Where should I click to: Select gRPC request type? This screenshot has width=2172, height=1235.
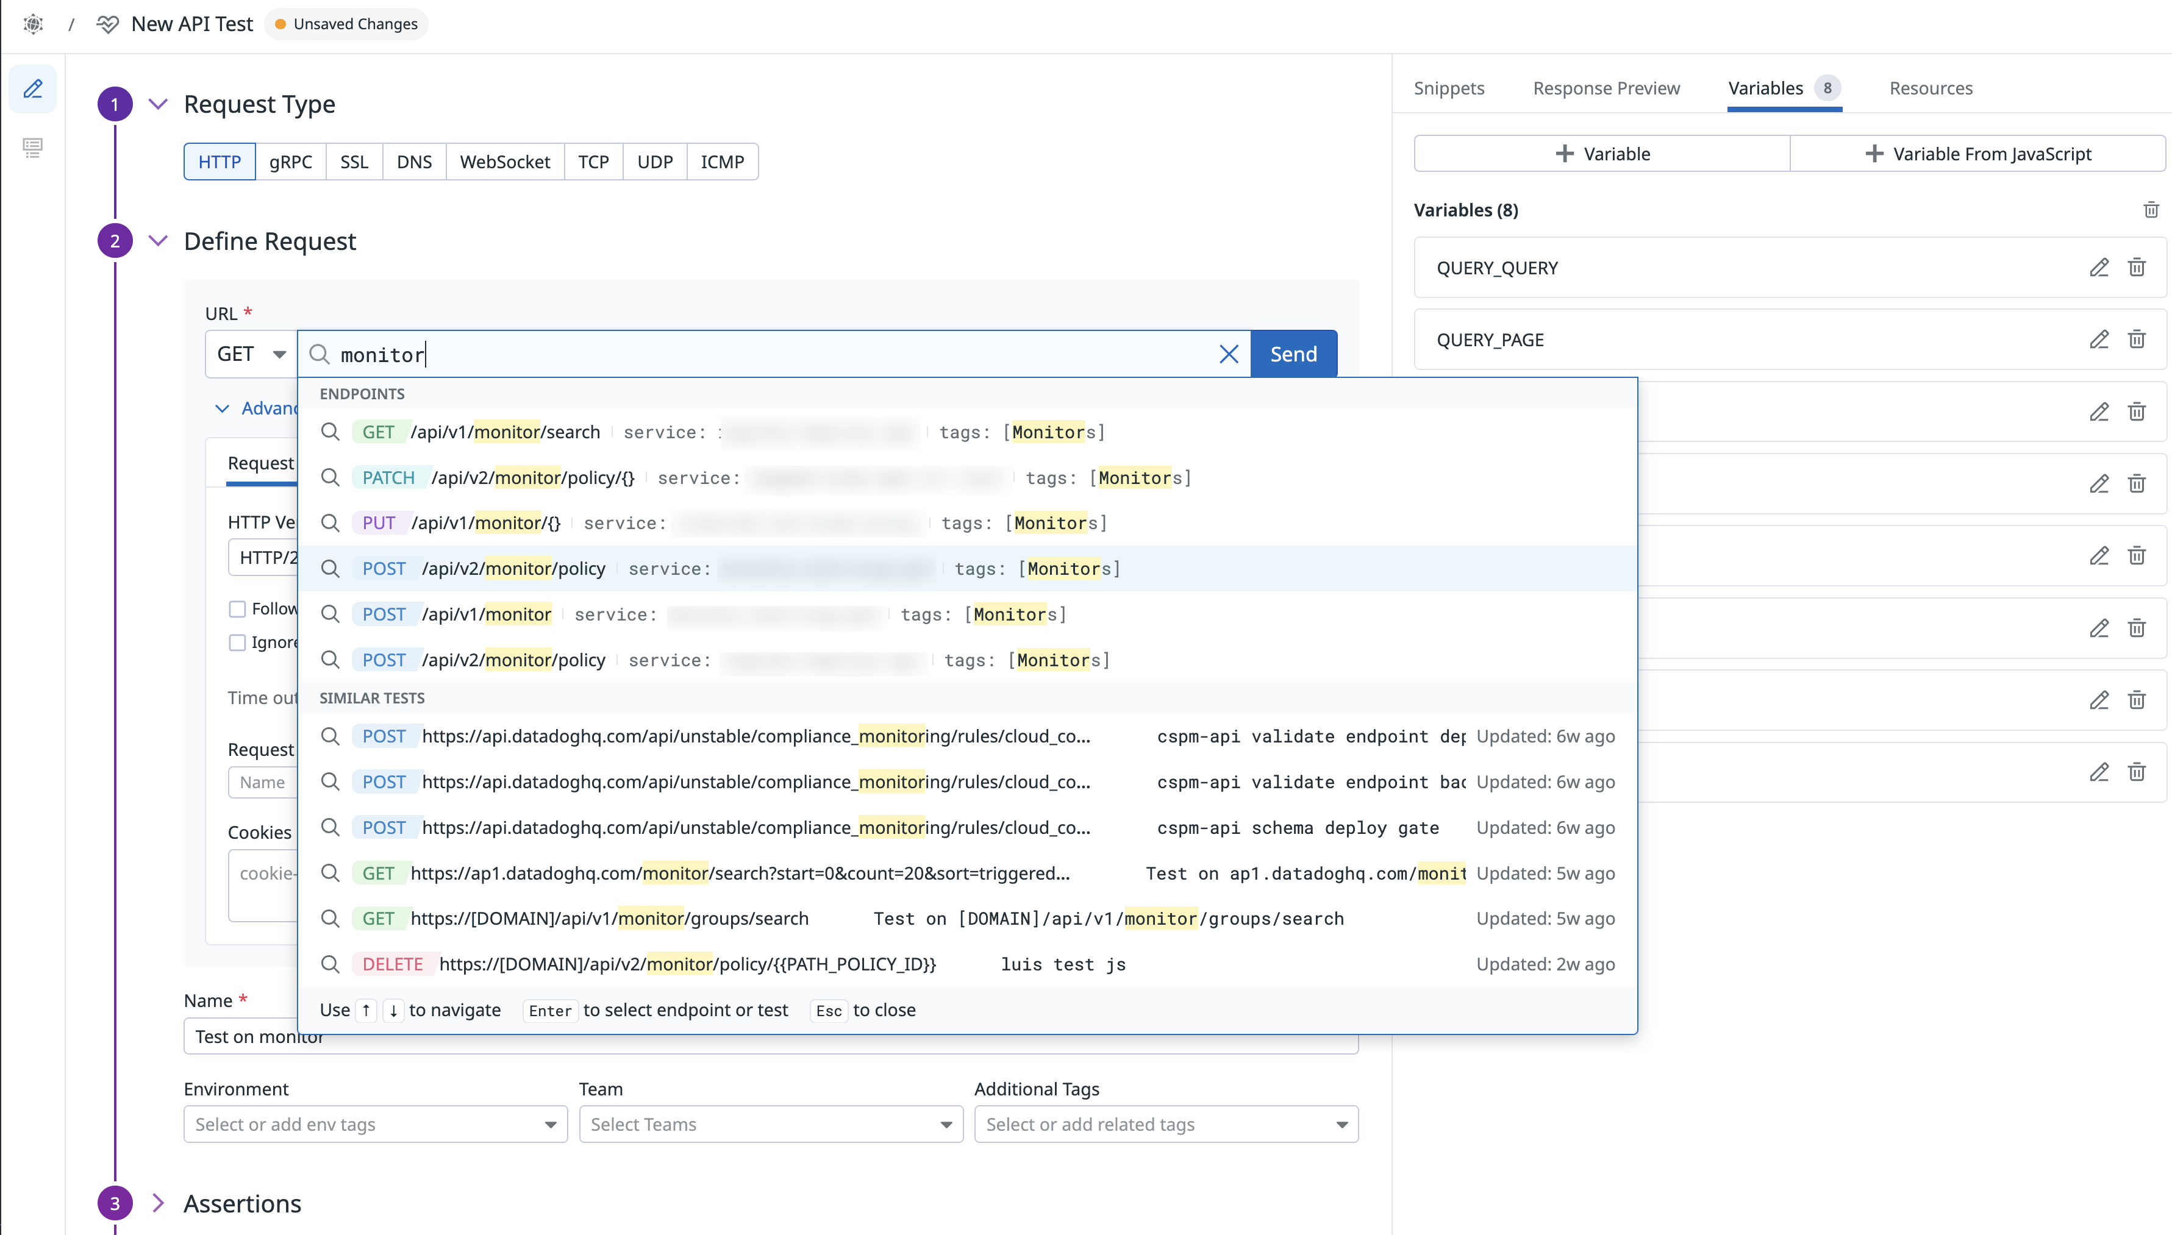pyautogui.click(x=291, y=161)
